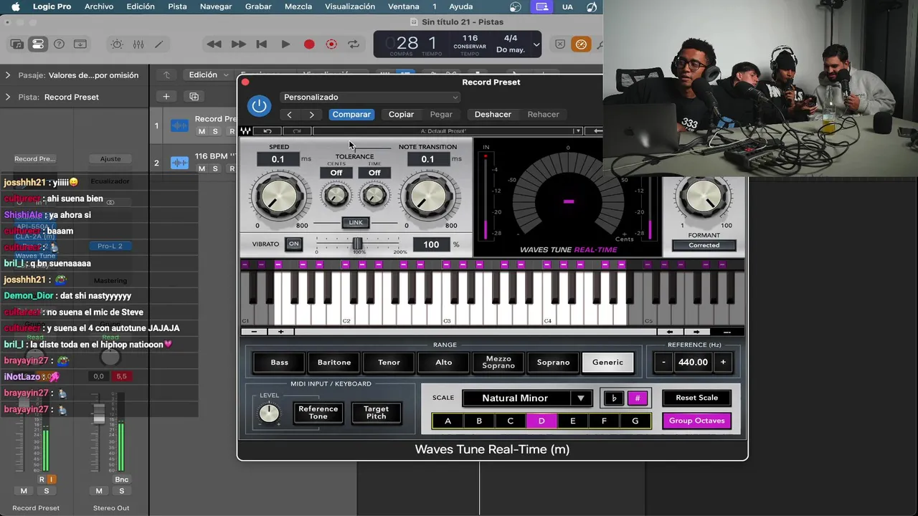Select the Baritone range button
The width and height of the screenshot is (918, 516).
pos(334,363)
